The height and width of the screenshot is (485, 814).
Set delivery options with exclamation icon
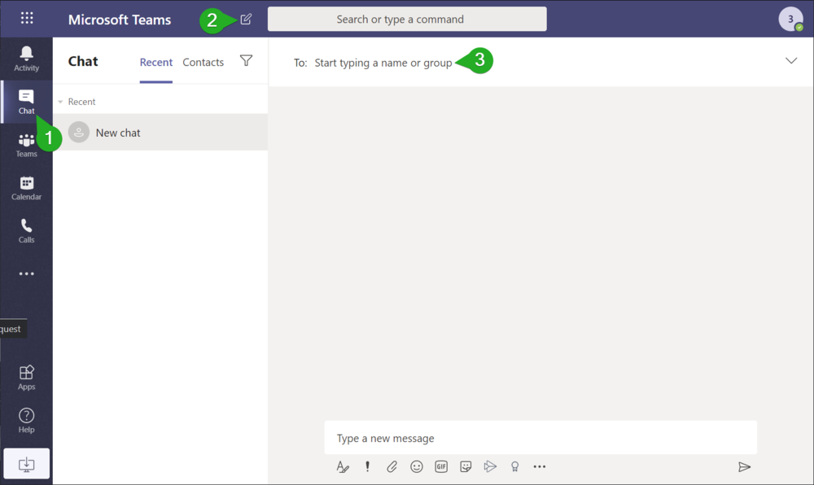pyautogui.click(x=368, y=466)
